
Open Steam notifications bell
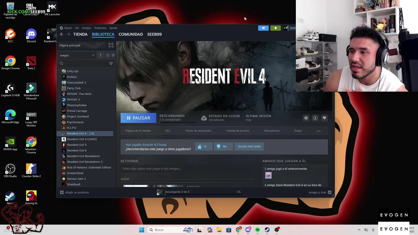point(275,28)
